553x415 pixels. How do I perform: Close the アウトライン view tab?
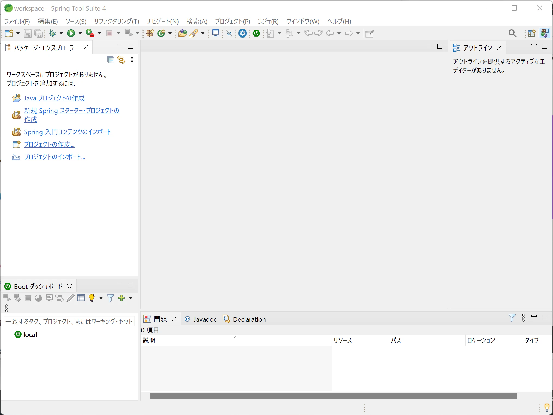[x=499, y=48]
